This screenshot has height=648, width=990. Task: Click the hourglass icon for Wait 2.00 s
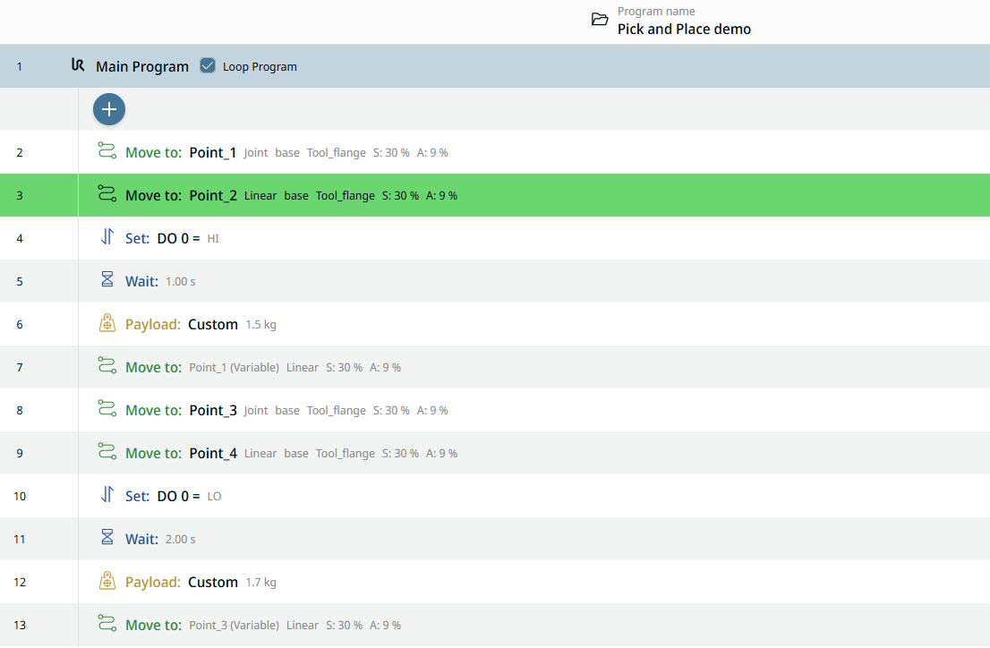tap(107, 538)
